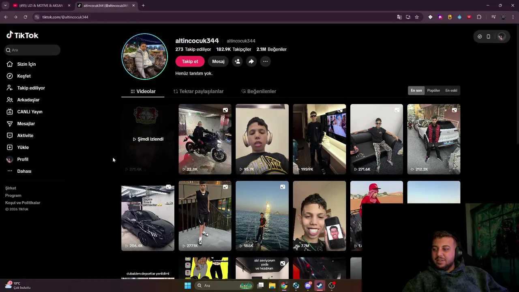The width and height of the screenshot is (519, 292).
Task: Open the motorcycle video with 22.8K views
Action: pos(205,139)
